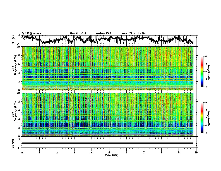Image resolution: width=221 pixels, height=171 pixels.
Task: Click time axis tick label "4"
Action: pyautogui.click(x=92, y=153)
